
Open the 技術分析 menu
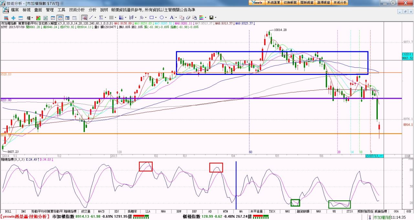77,10
